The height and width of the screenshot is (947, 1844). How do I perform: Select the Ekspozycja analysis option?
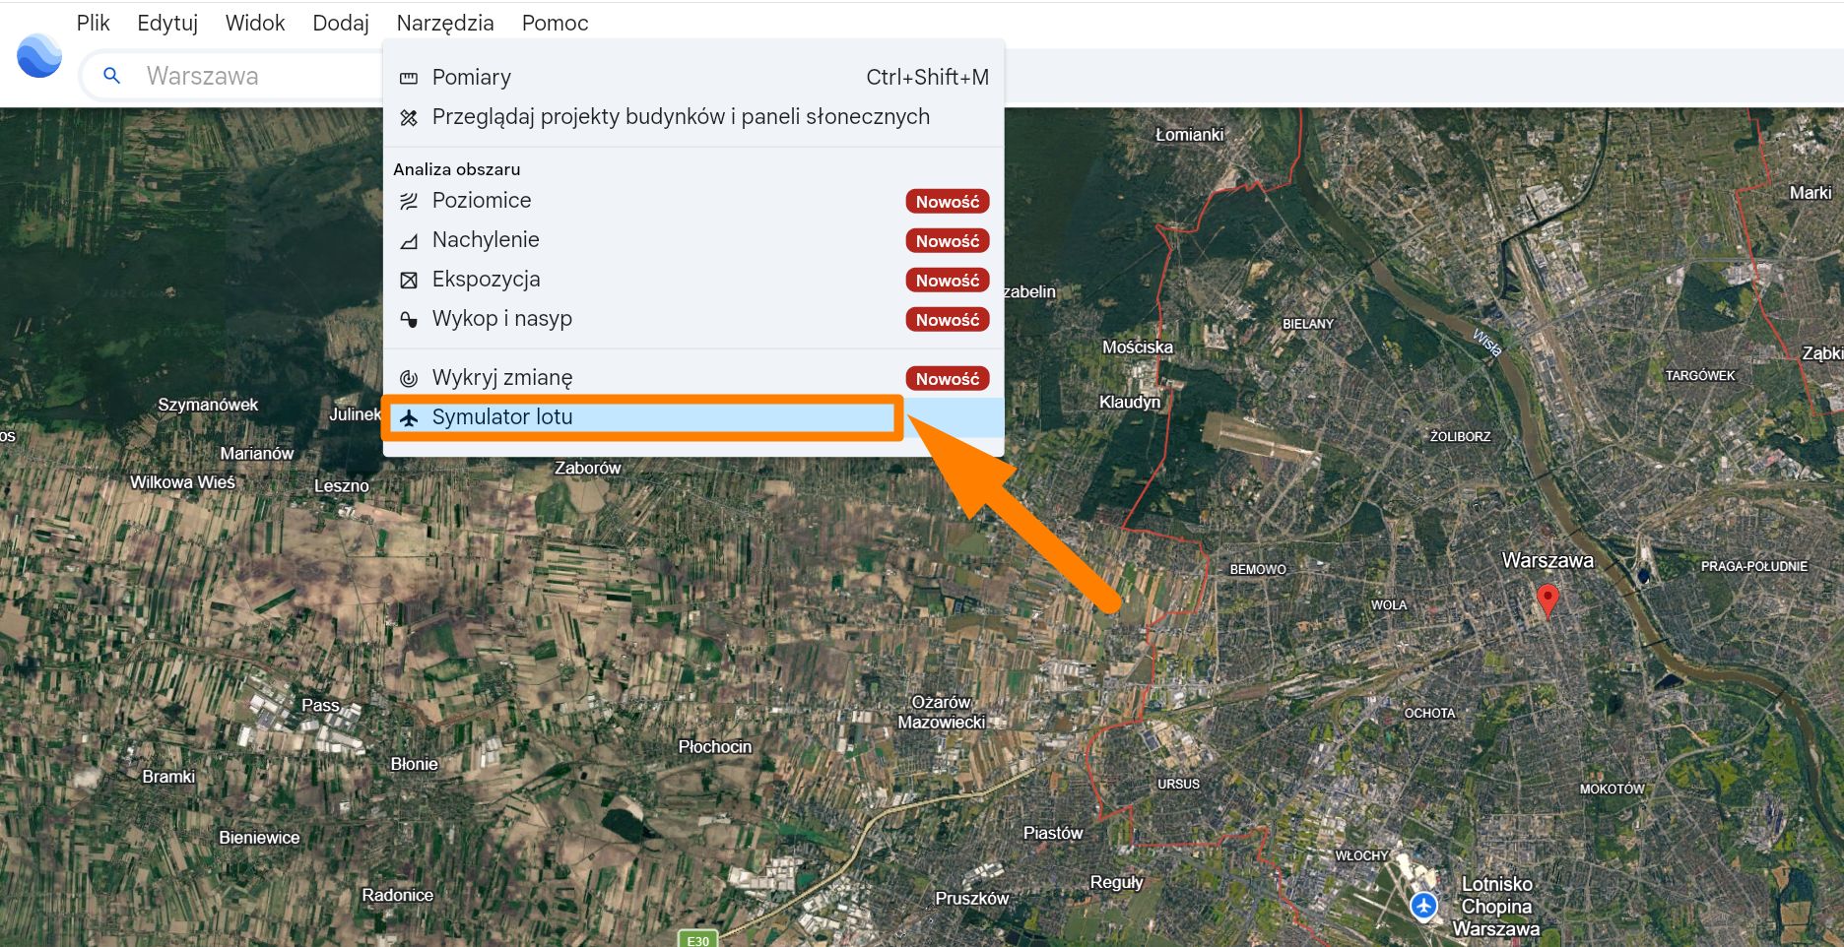click(693, 280)
